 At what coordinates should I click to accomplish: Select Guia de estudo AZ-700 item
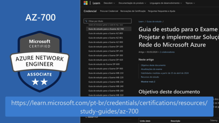[109, 29]
